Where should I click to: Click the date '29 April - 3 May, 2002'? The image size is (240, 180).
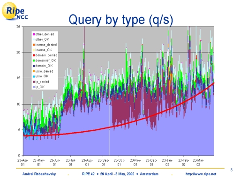pos(117,174)
